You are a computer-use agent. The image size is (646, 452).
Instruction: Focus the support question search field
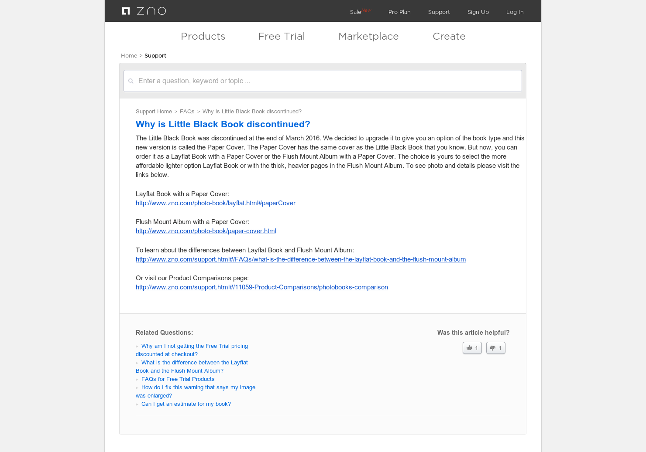pyautogui.click(x=323, y=81)
